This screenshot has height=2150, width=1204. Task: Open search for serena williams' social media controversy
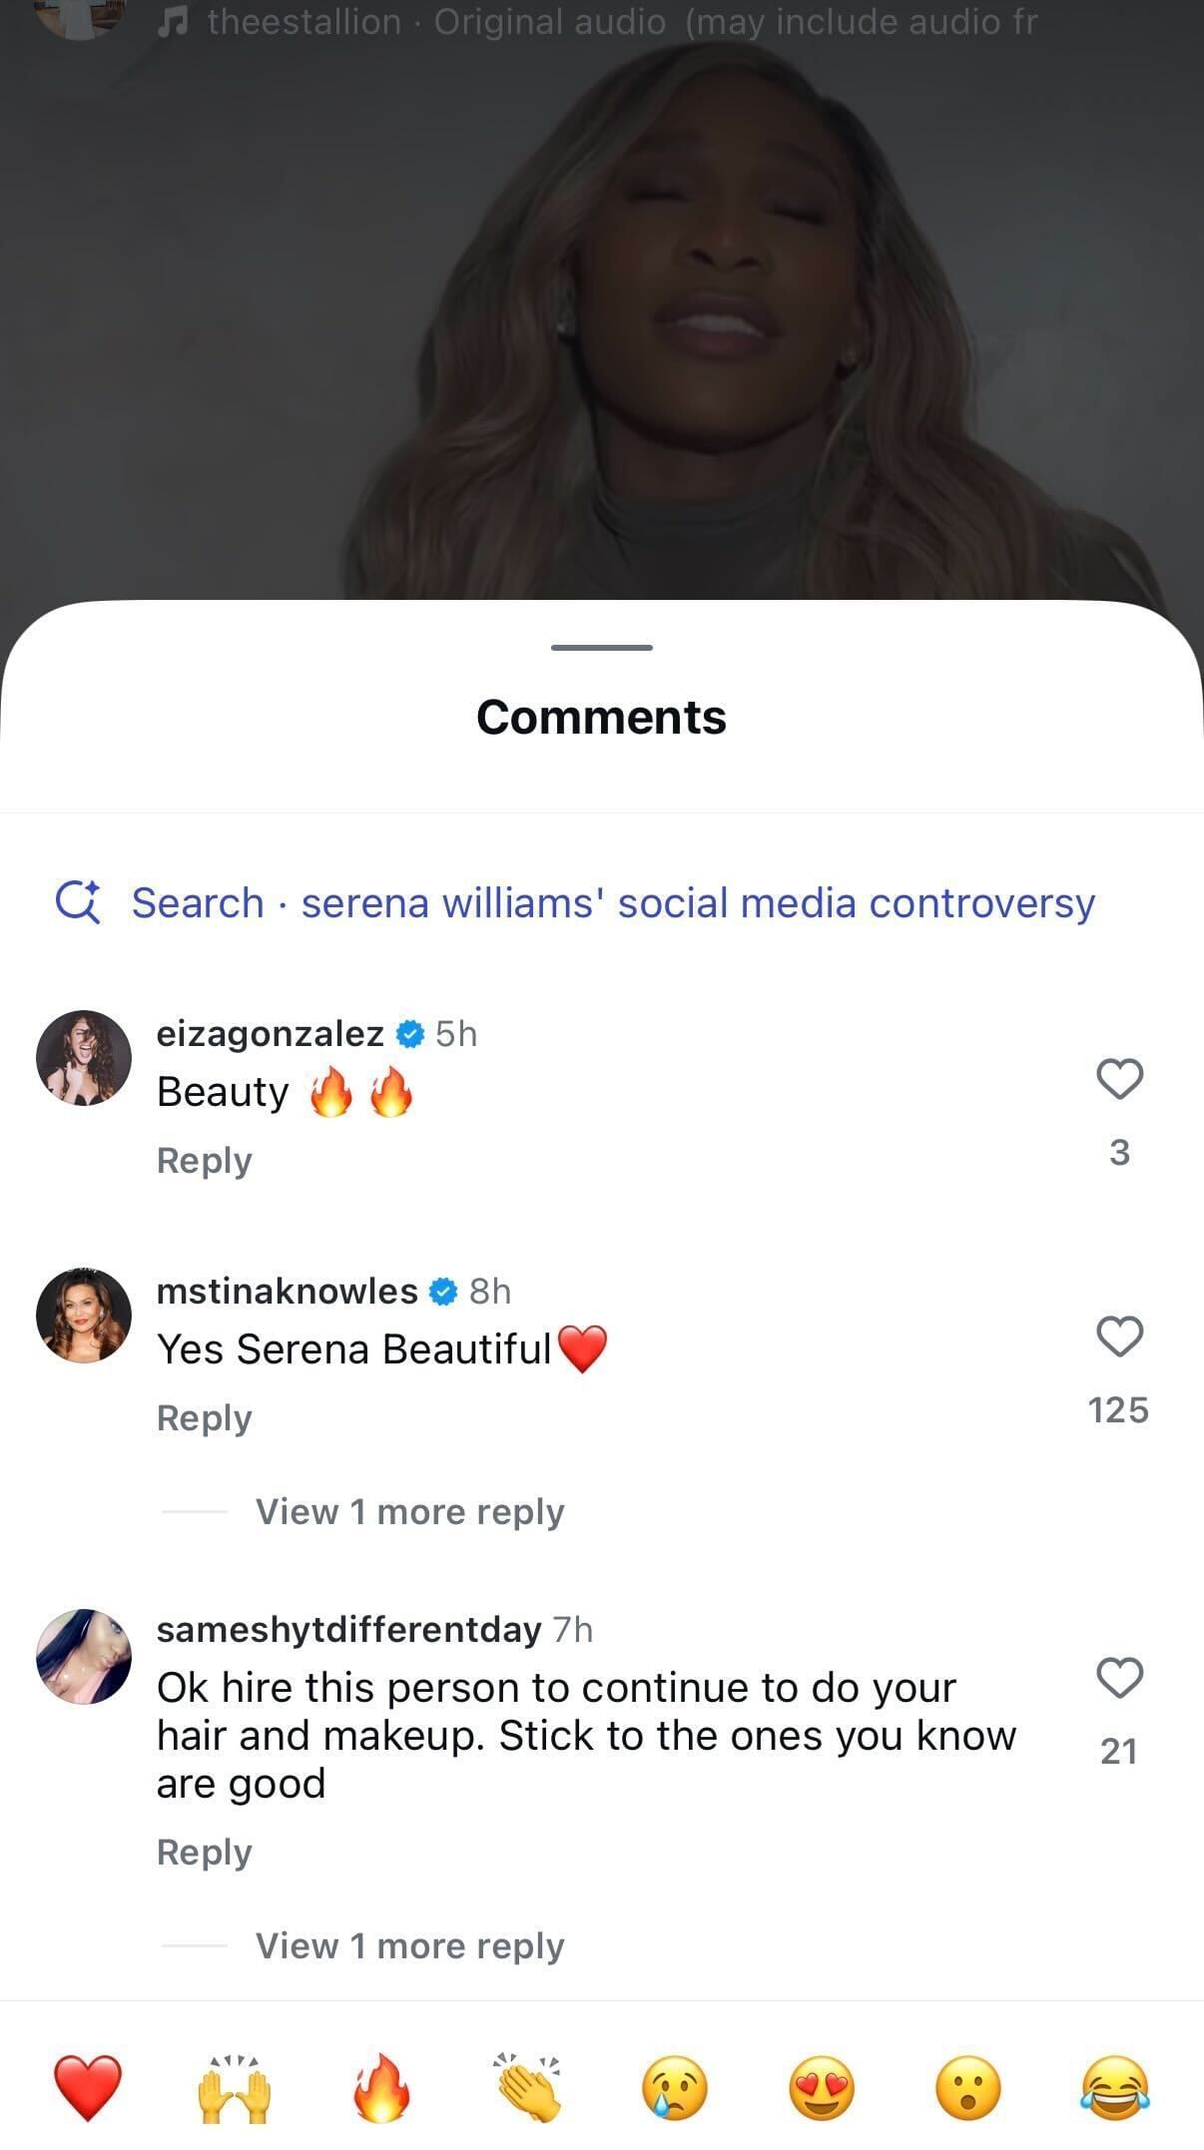(612, 902)
